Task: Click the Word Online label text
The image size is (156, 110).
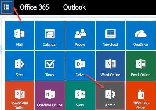Action: pos(110,75)
